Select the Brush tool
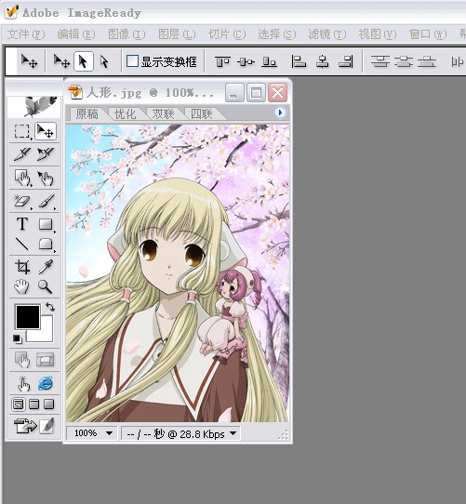 pyautogui.click(x=46, y=201)
